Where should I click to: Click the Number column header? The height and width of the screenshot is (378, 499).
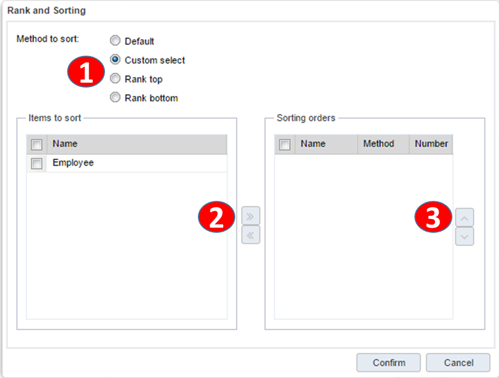click(431, 144)
